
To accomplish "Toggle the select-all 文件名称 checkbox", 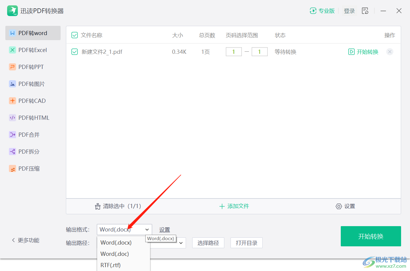I will 75,35.
